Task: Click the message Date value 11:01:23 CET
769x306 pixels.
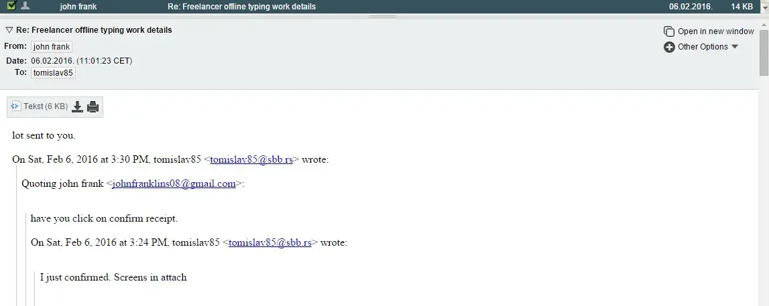Action: (x=81, y=61)
